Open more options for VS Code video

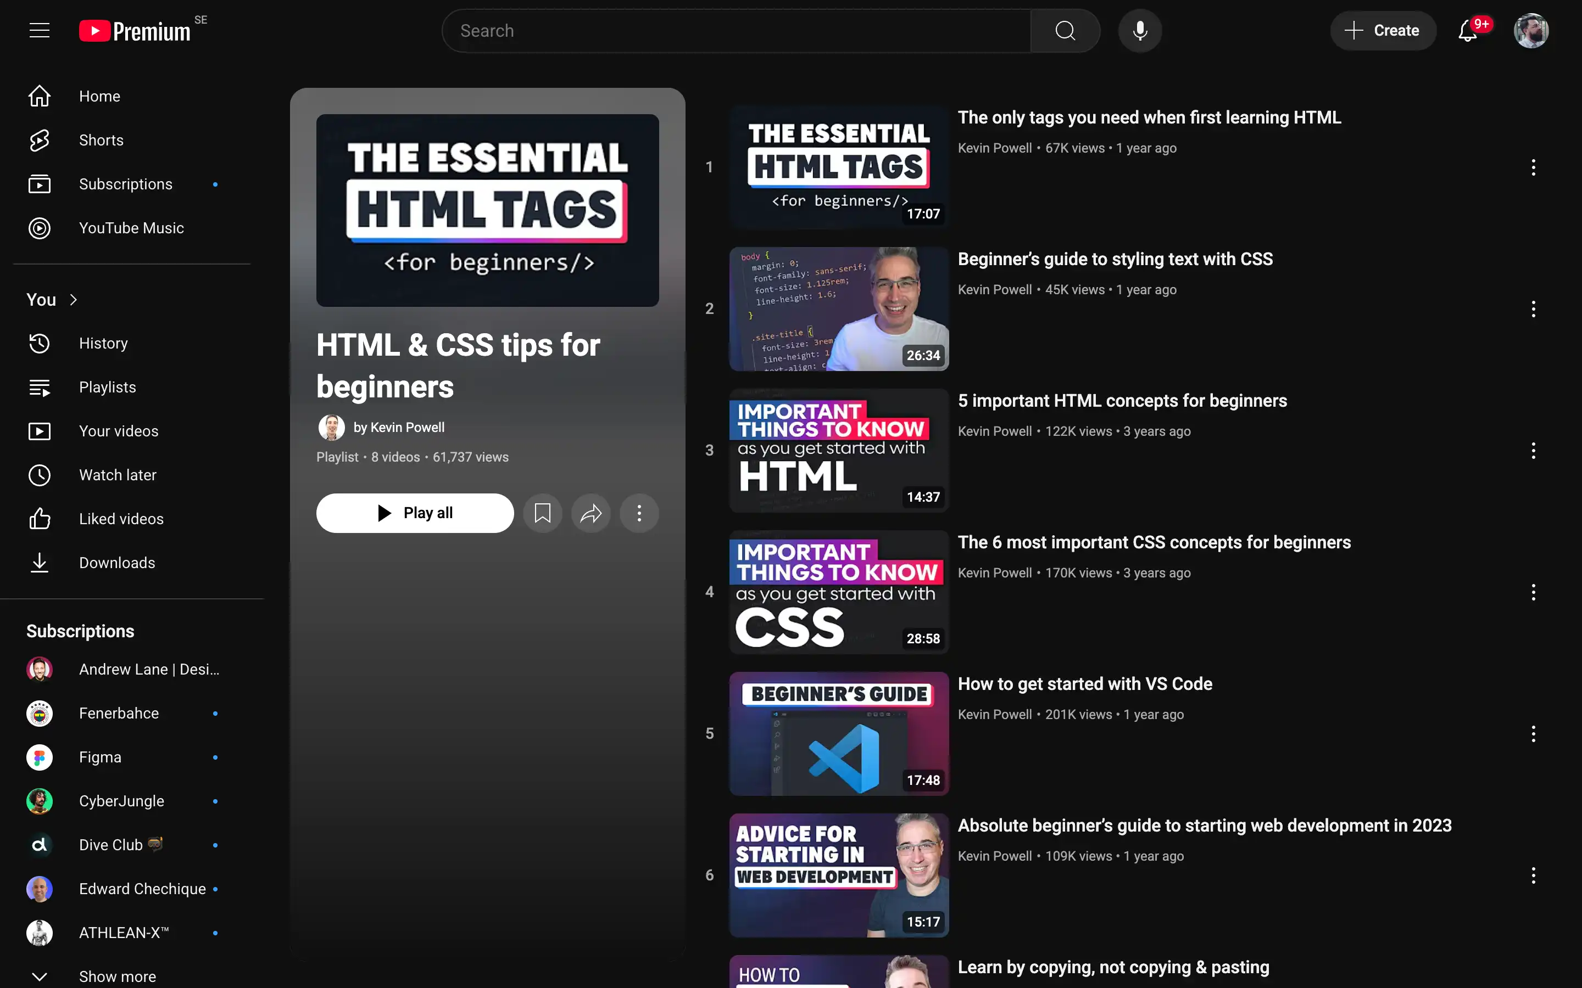[x=1533, y=734]
